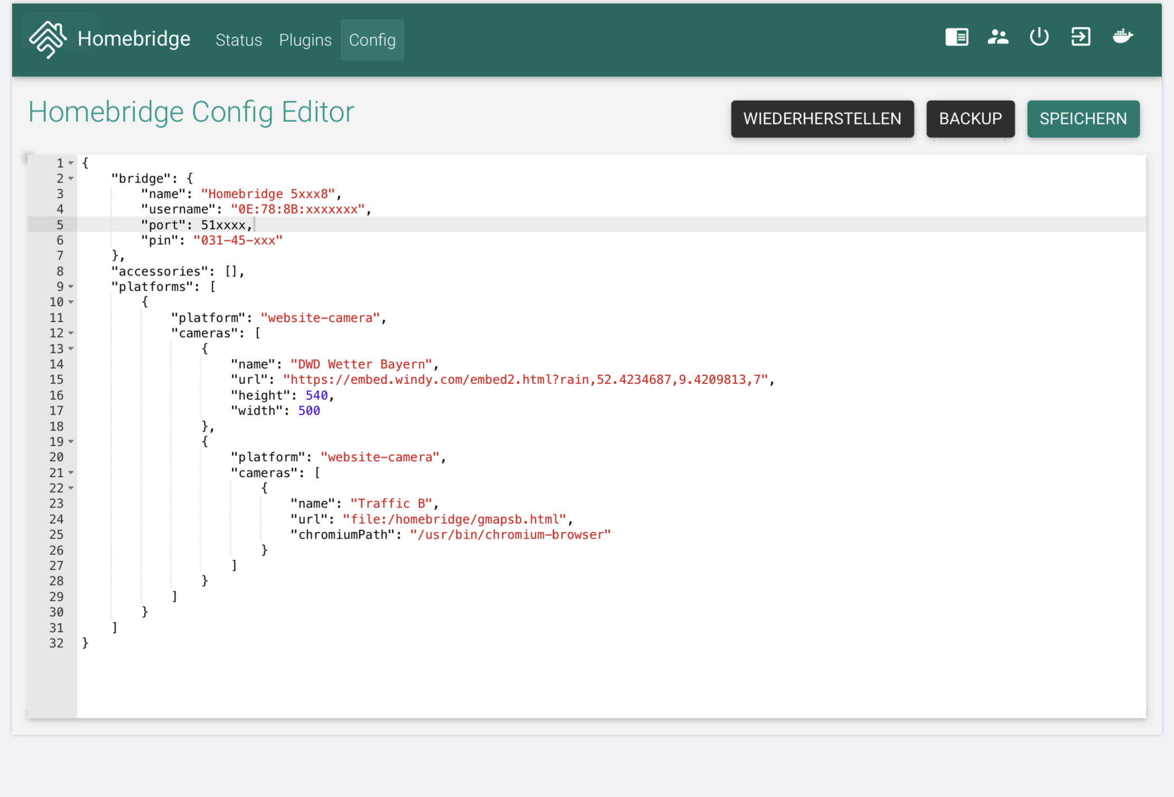
Task: Switch to the Status tab
Action: (x=239, y=40)
